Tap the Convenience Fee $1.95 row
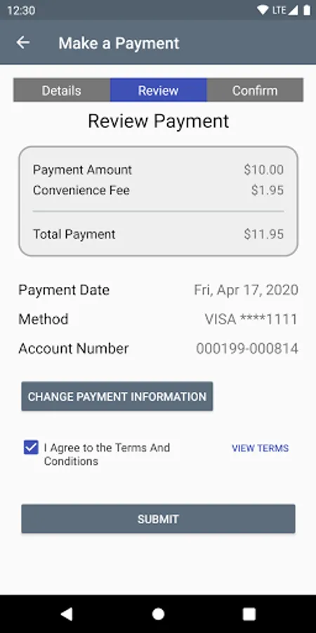 pyautogui.click(x=158, y=190)
